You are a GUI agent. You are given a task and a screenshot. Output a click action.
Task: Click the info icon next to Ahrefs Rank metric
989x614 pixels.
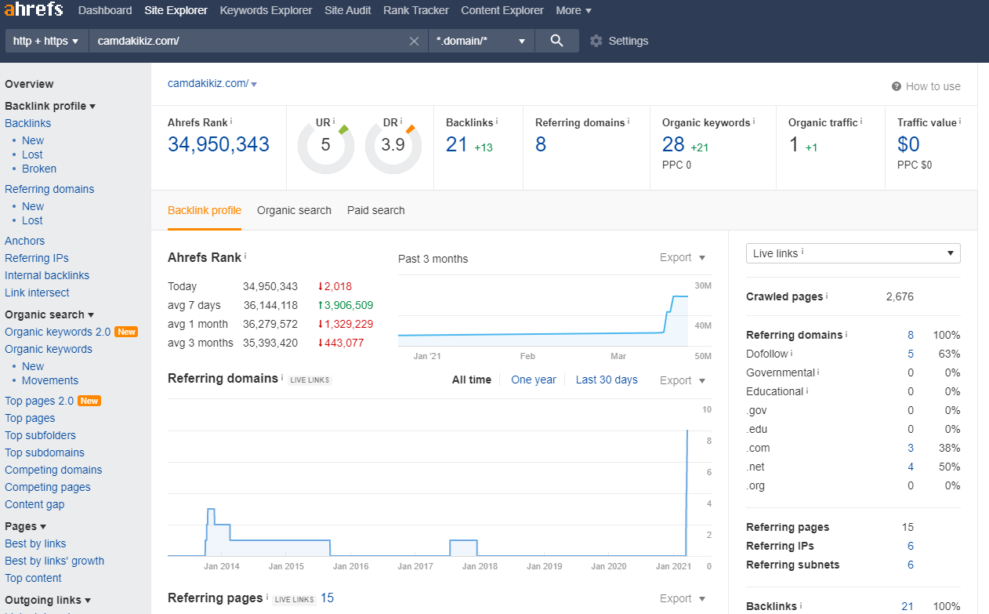(x=232, y=122)
